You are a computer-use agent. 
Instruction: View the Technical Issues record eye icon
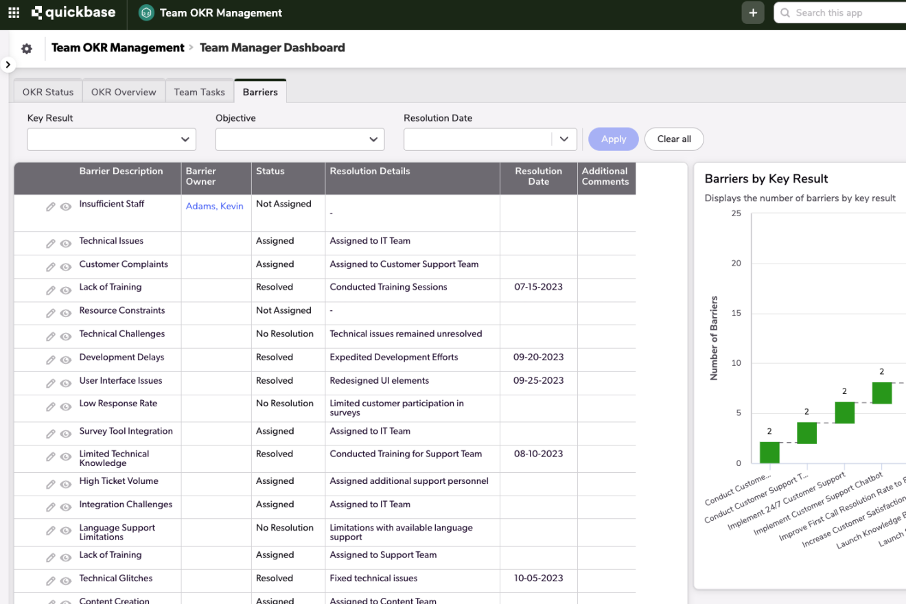pos(66,244)
